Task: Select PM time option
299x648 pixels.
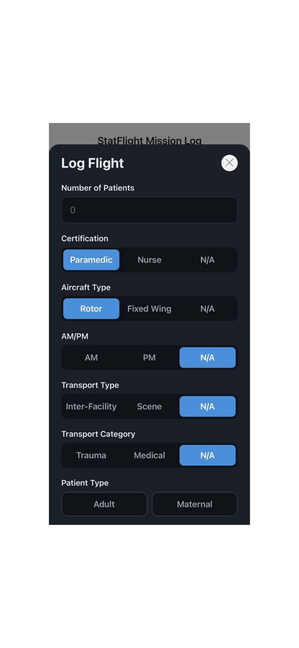Action: pyautogui.click(x=149, y=358)
